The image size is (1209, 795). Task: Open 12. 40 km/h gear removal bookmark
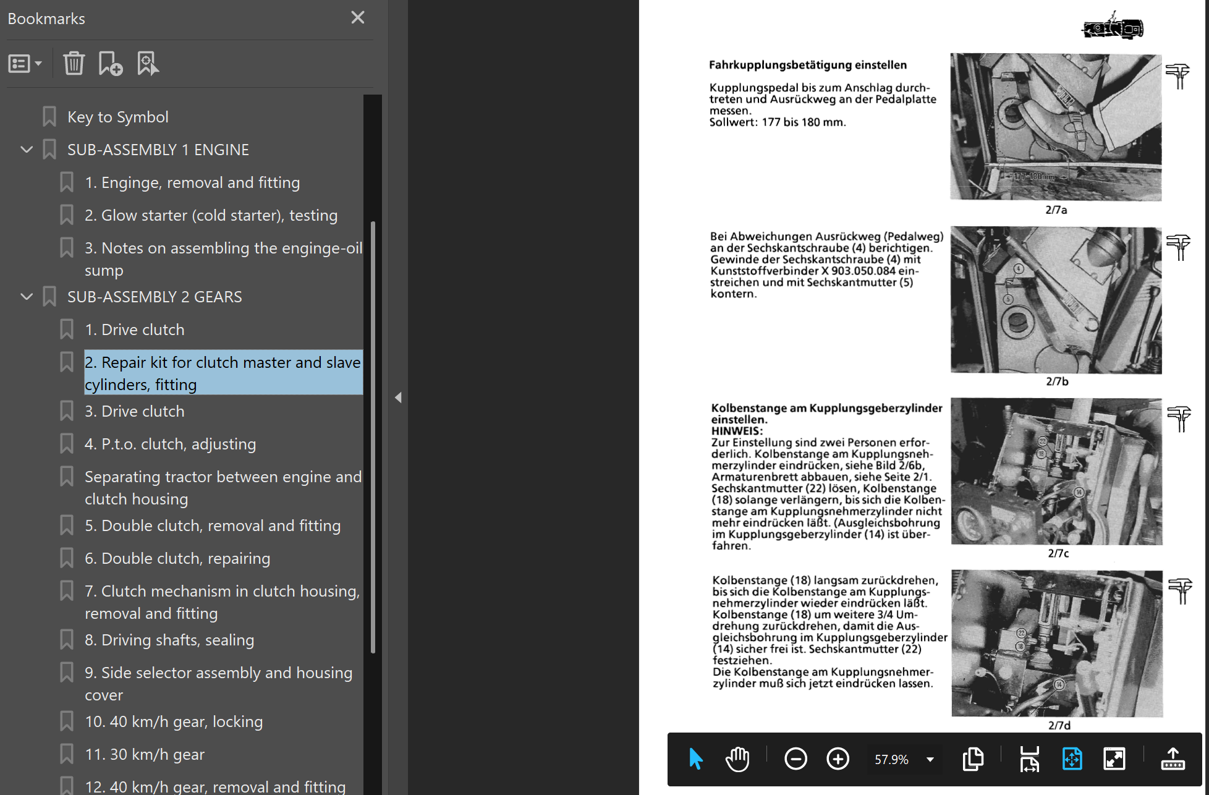(215, 786)
